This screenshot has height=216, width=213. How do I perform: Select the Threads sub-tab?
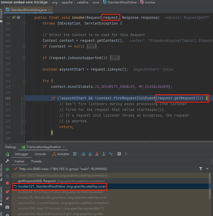pyautogui.click(x=36, y=161)
